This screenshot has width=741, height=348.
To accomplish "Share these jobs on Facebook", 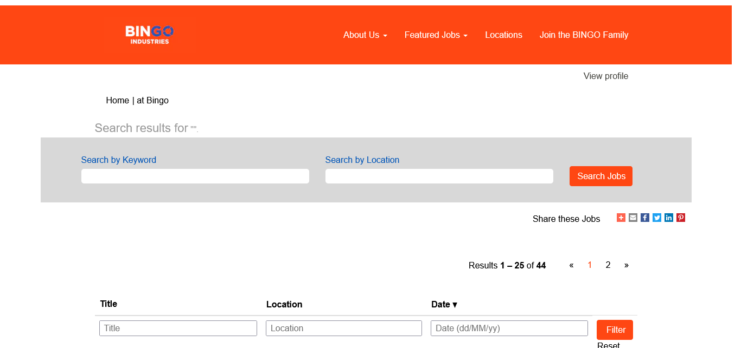I will tap(645, 218).
